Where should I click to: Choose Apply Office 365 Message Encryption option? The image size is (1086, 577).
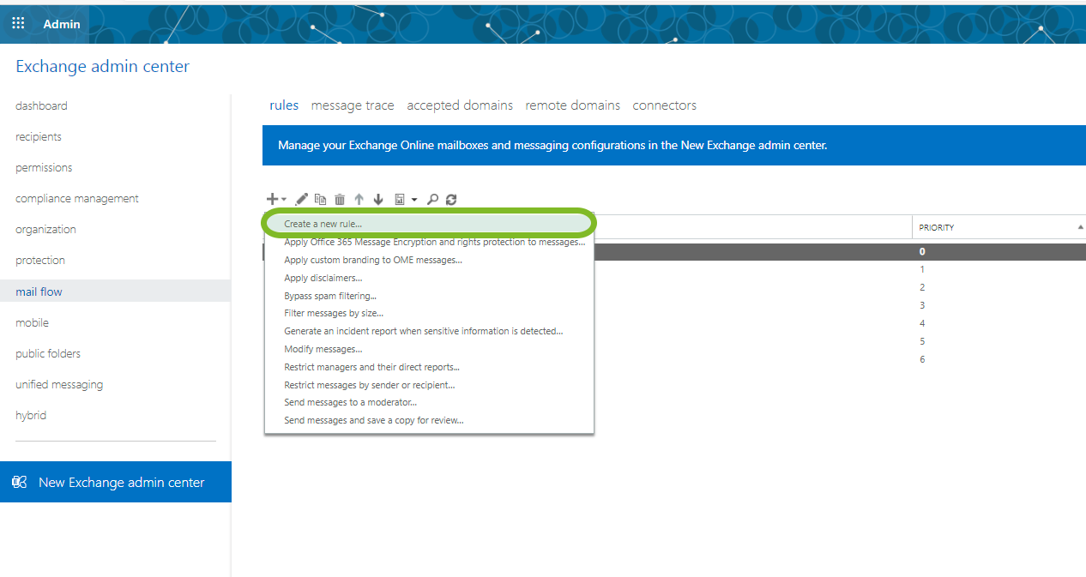tap(429, 242)
